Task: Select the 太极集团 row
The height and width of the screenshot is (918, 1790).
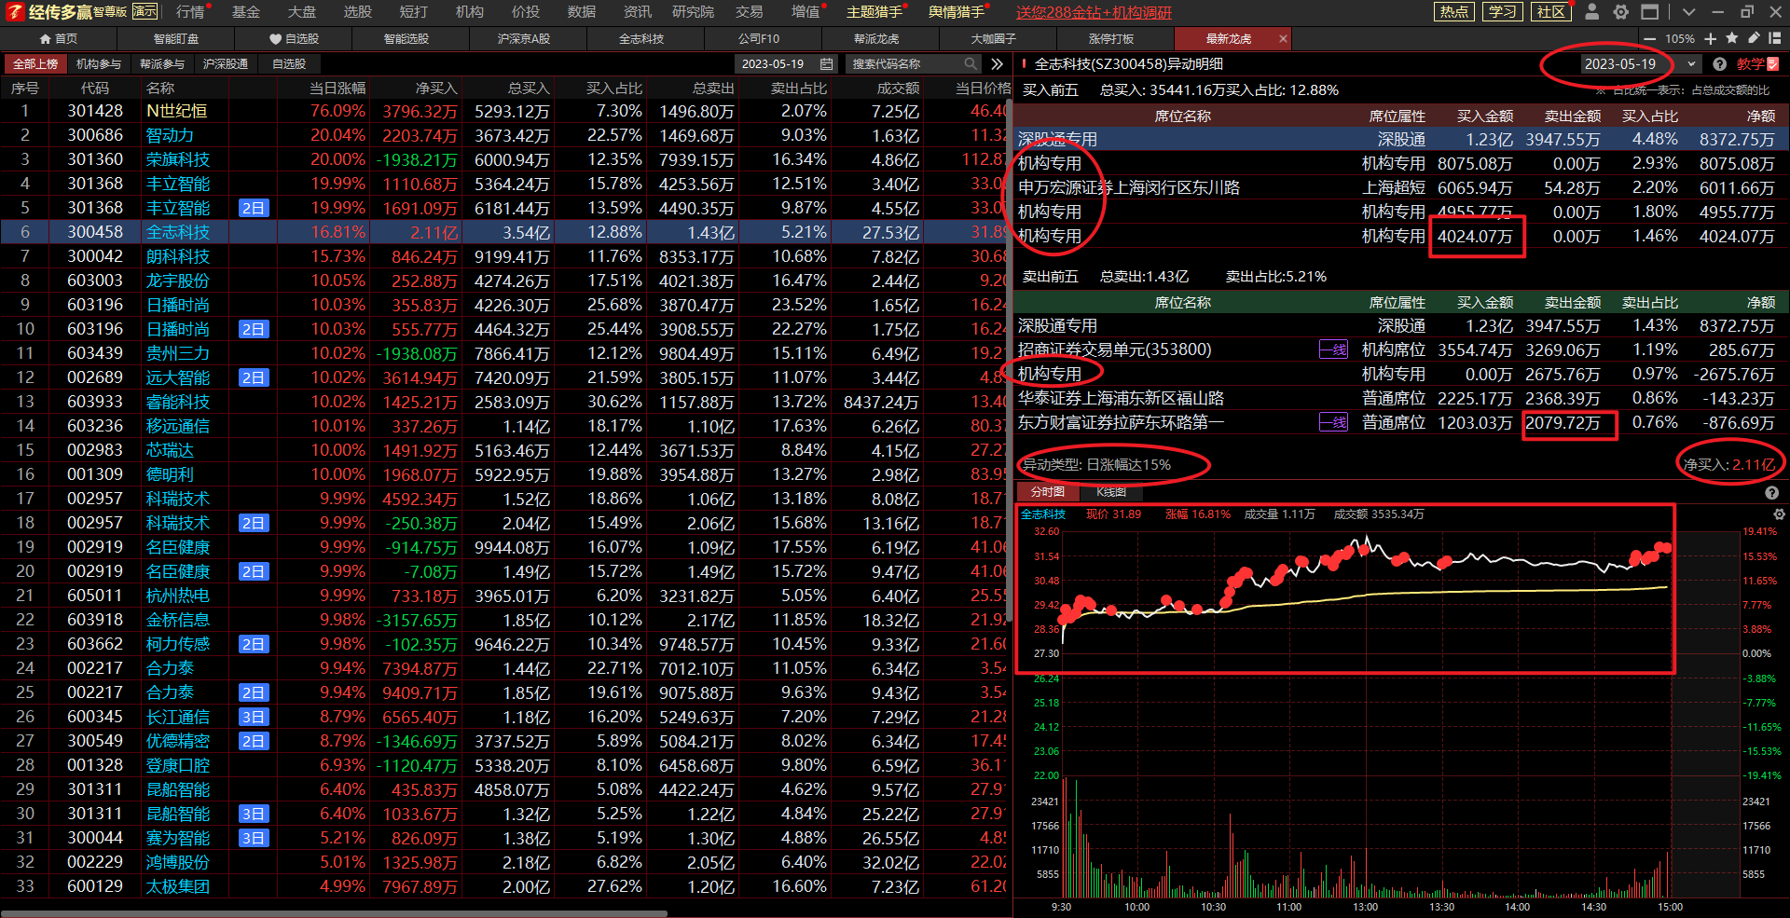Action: coord(505,886)
